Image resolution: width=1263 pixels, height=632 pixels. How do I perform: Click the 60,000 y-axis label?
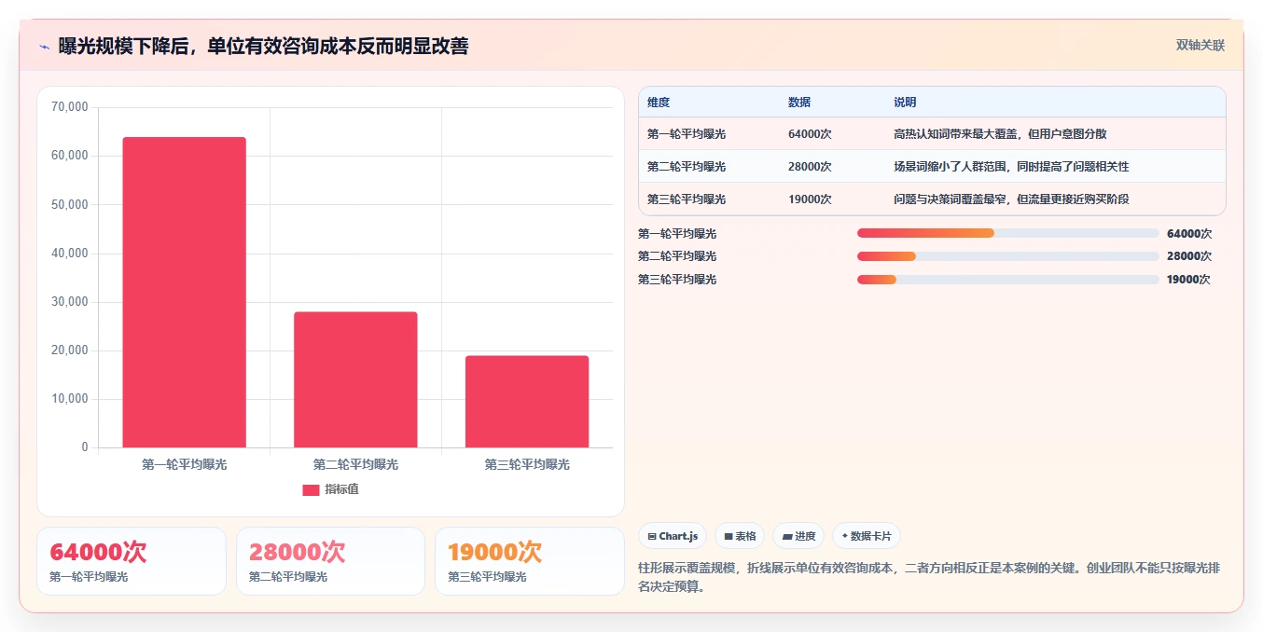(70, 156)
